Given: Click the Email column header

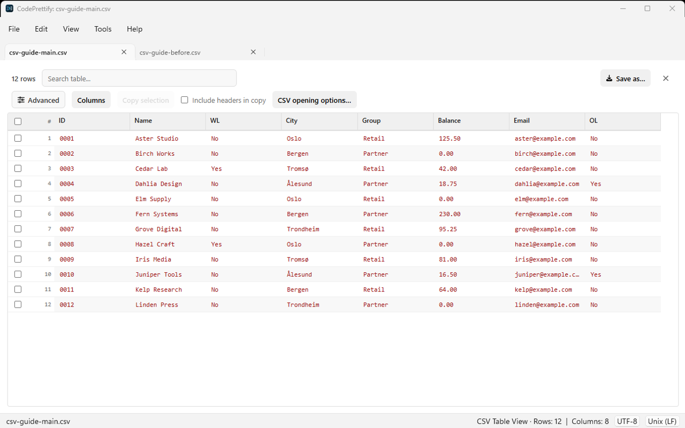Looking at the screenshot, I should pyautogui.click(x=547, y=121).
